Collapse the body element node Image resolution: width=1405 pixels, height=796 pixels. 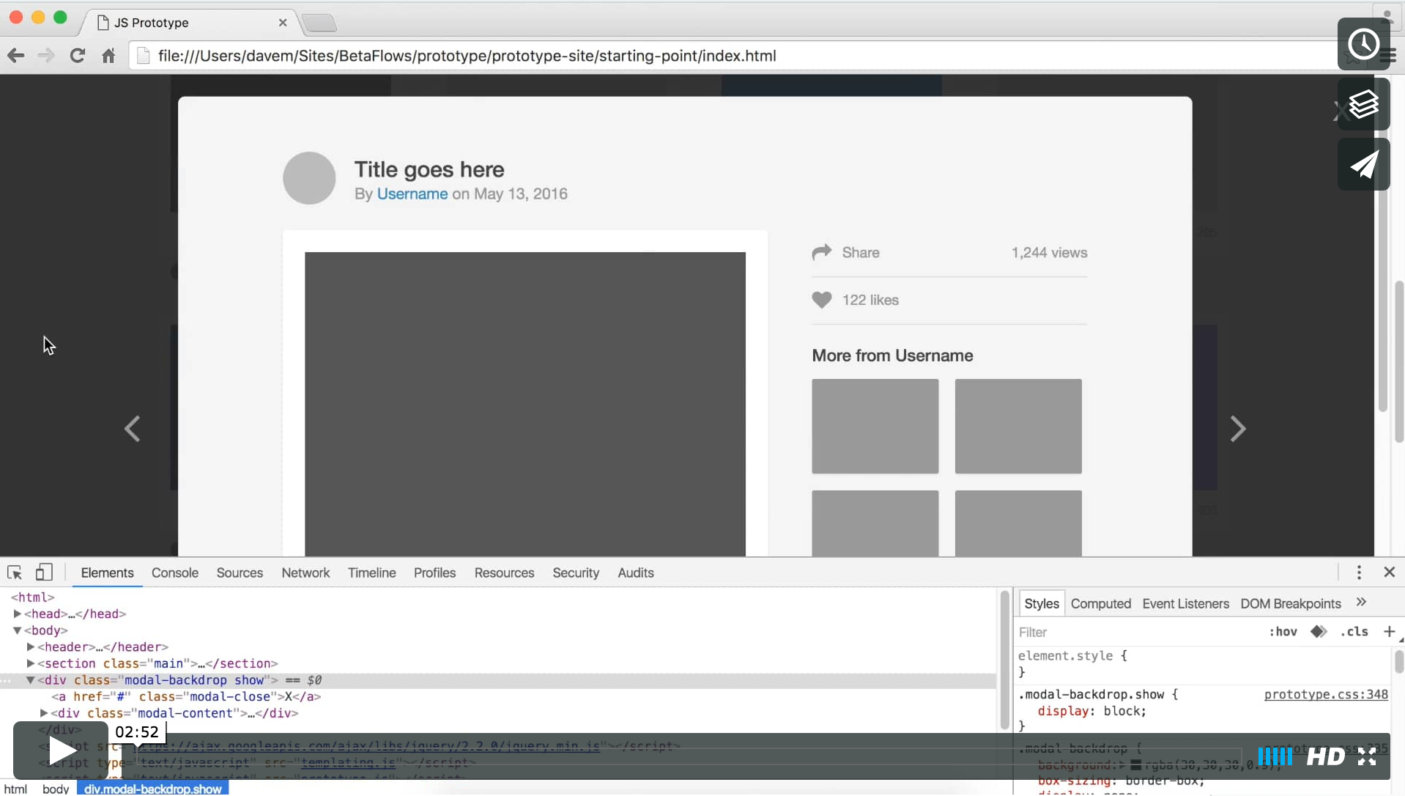pyautogui.click(x=17, y=630)
